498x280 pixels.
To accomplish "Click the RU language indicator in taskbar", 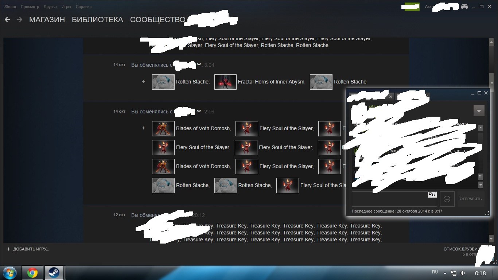I will 435,272.
